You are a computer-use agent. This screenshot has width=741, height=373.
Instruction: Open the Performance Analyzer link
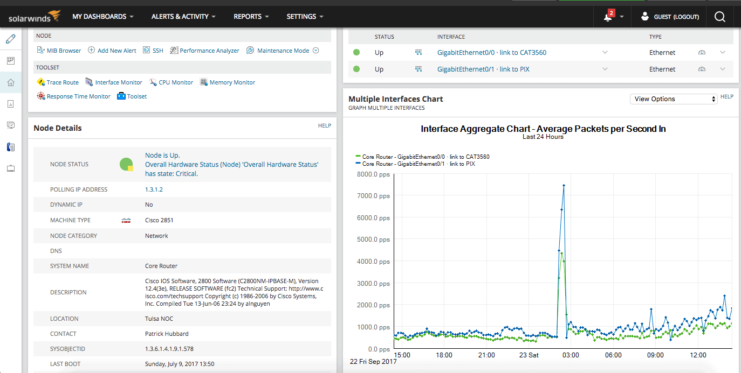[209, 51]
